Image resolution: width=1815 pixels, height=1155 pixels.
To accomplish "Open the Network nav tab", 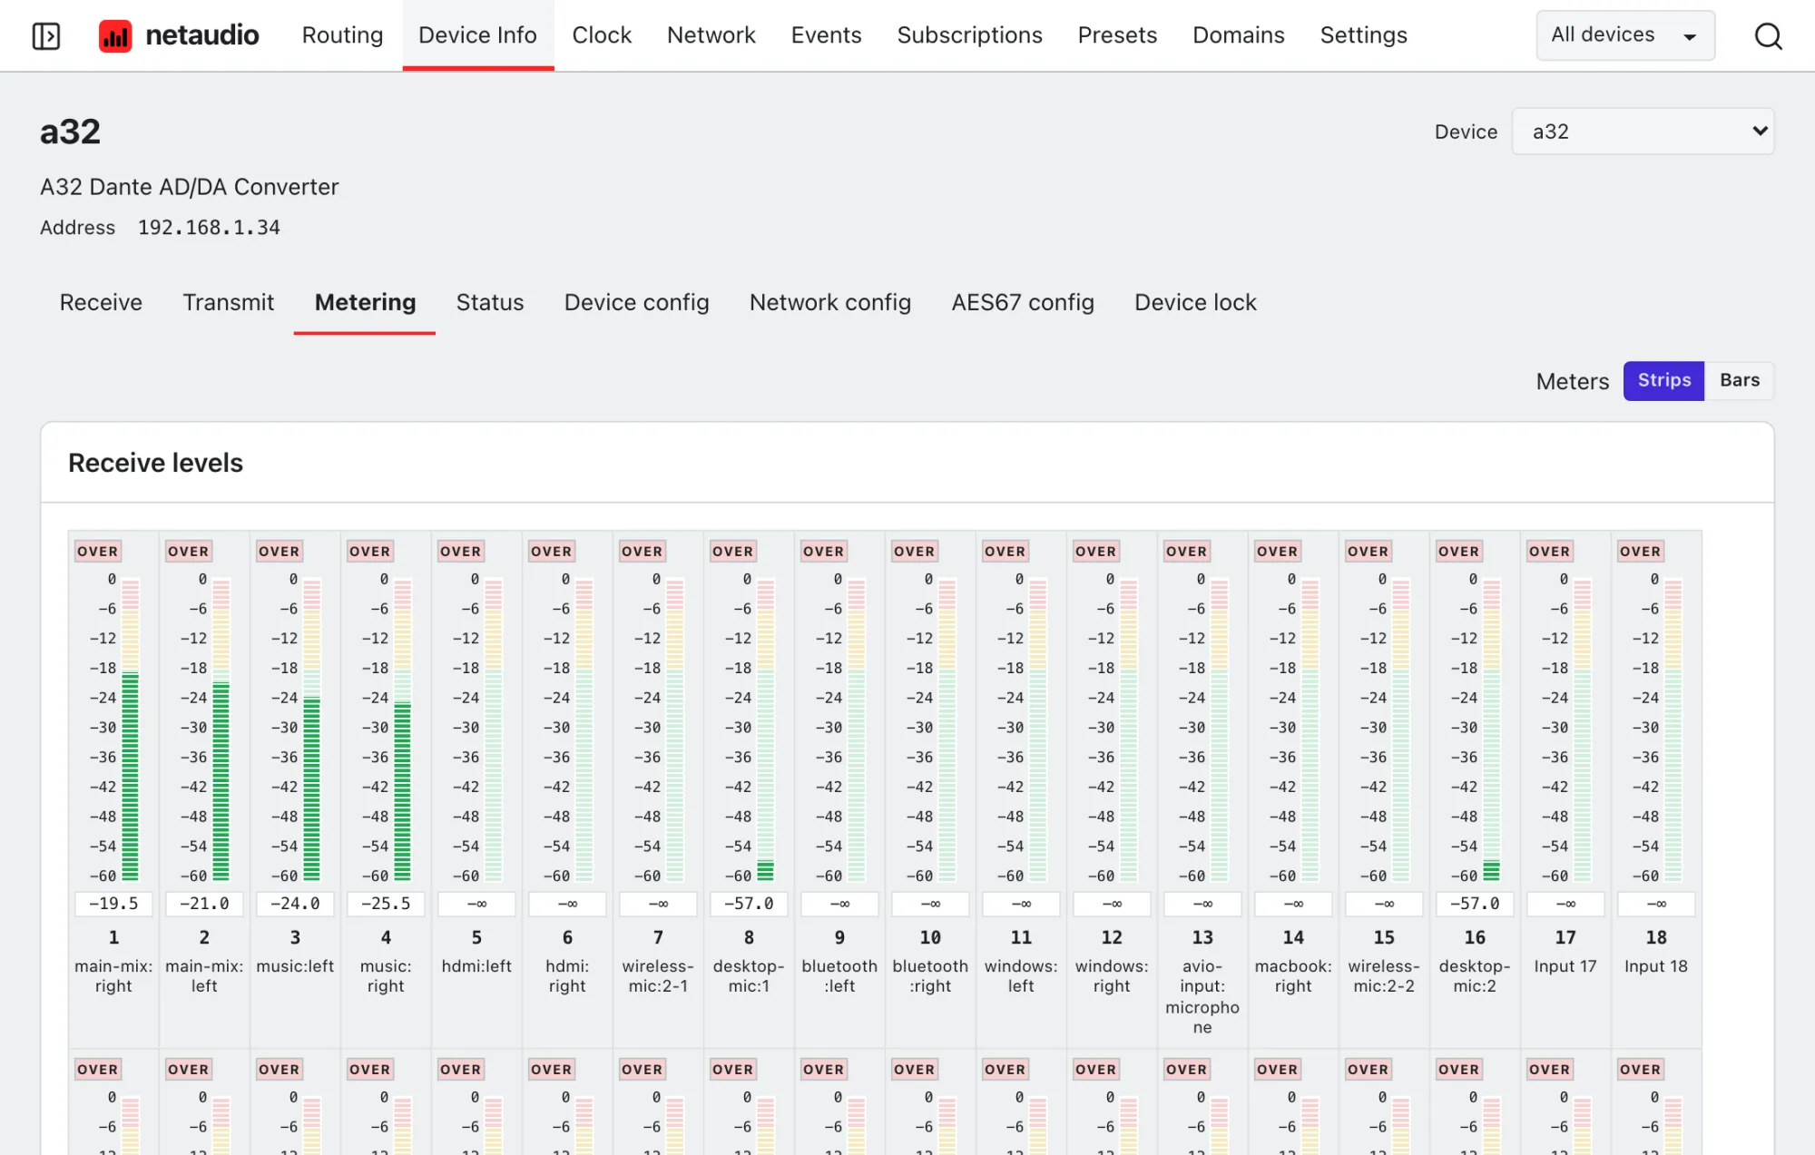I will click(711, 35).
